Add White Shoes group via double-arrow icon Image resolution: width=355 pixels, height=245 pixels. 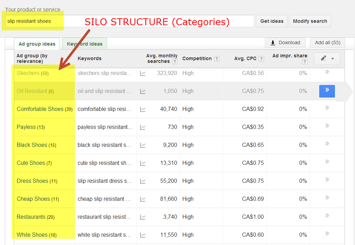click(327, 234)
